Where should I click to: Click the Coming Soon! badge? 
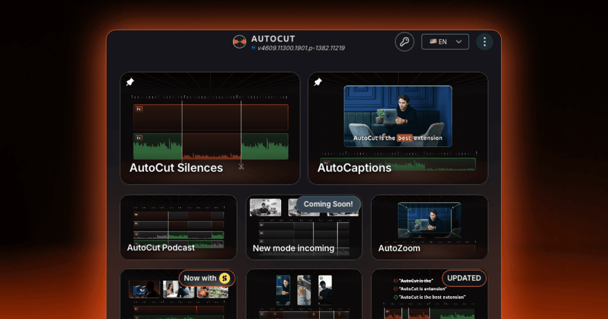click(x=328, y=204)
